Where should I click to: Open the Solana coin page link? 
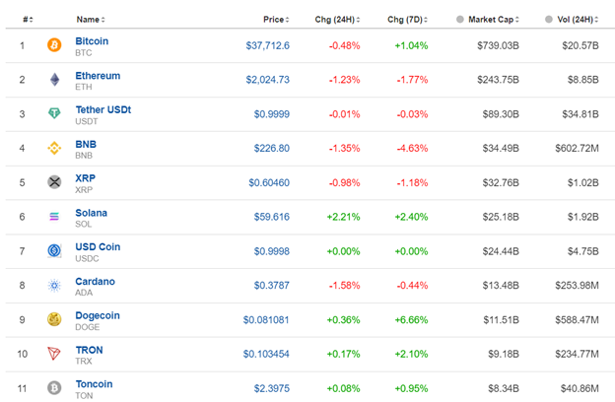[91, 213]
